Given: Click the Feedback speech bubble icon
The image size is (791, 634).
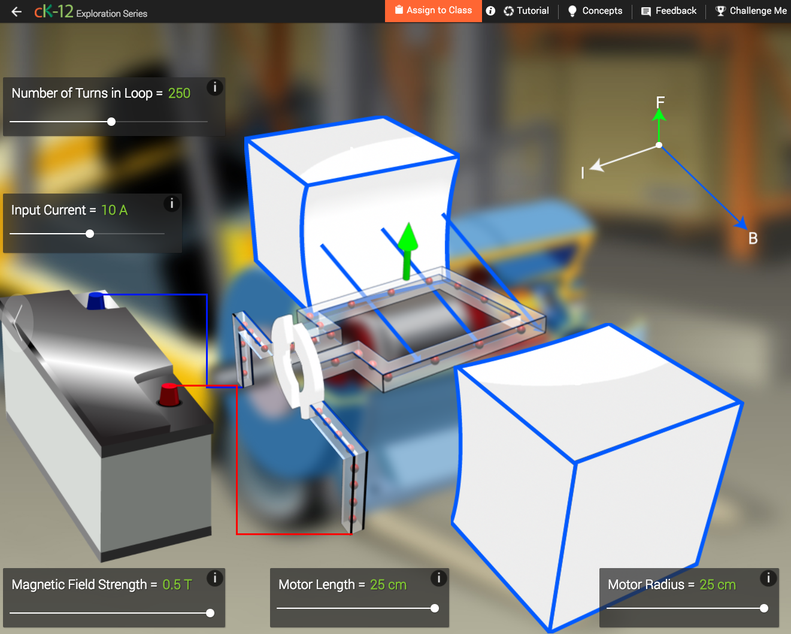Looking at the screenshot, I should tap(646, 11).
